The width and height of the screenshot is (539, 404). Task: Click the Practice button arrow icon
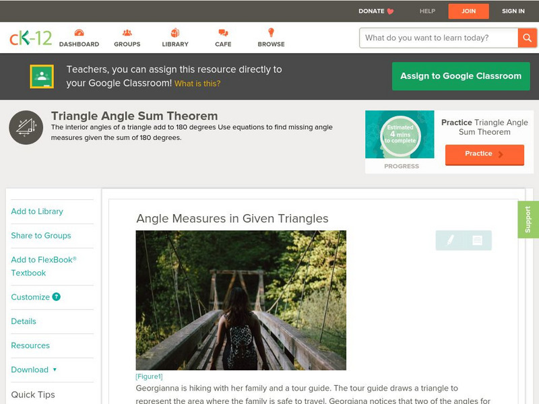tap(501, 154)
